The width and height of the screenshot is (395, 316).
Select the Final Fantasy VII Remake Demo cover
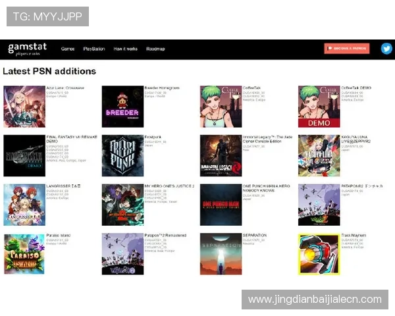click(24, 156)
